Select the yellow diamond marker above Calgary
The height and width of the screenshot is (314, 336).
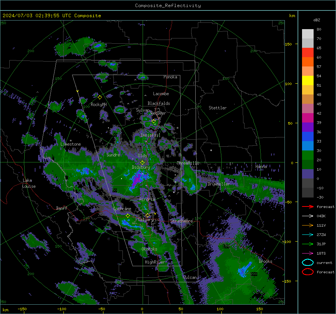click(147, 215)
